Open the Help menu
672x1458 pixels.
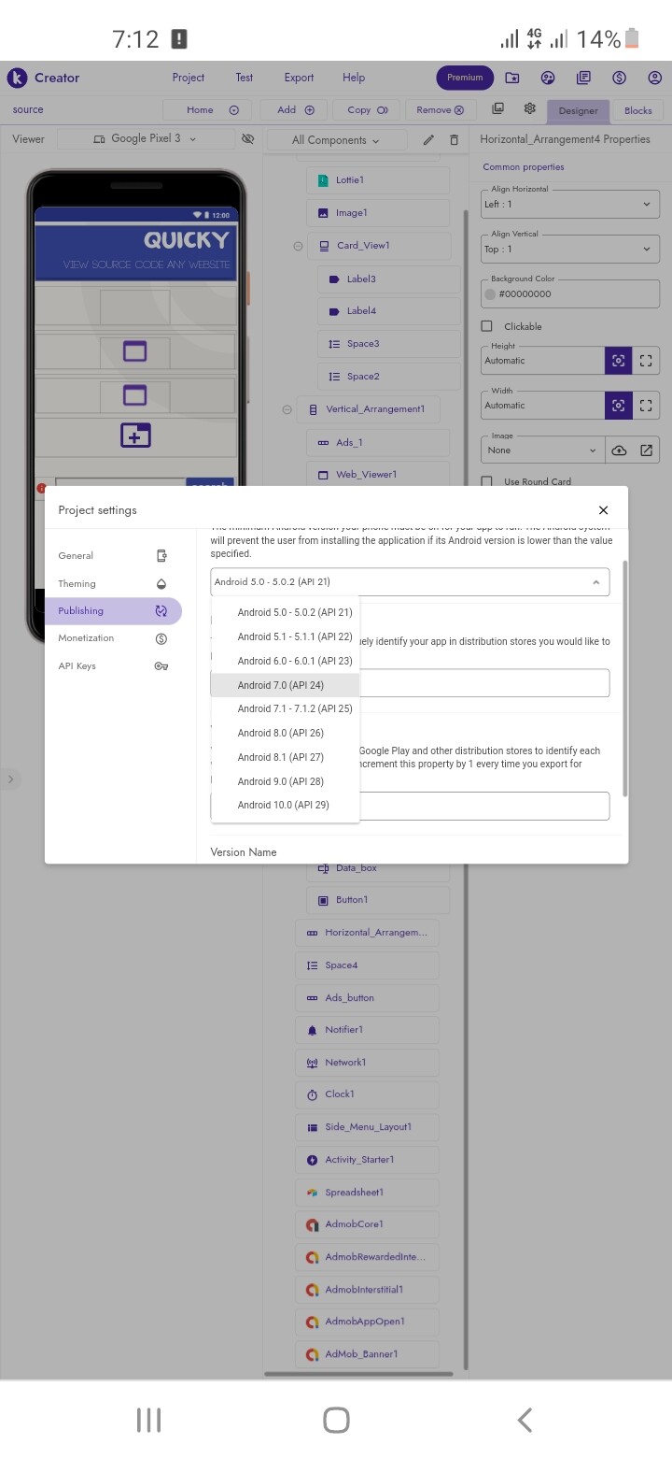[x=354, y=78]
